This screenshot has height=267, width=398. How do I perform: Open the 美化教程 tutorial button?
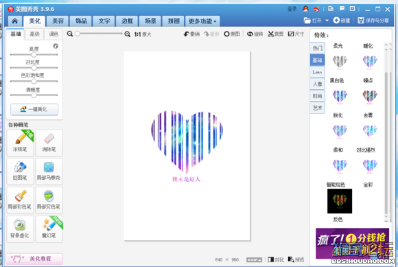point(34,259)
